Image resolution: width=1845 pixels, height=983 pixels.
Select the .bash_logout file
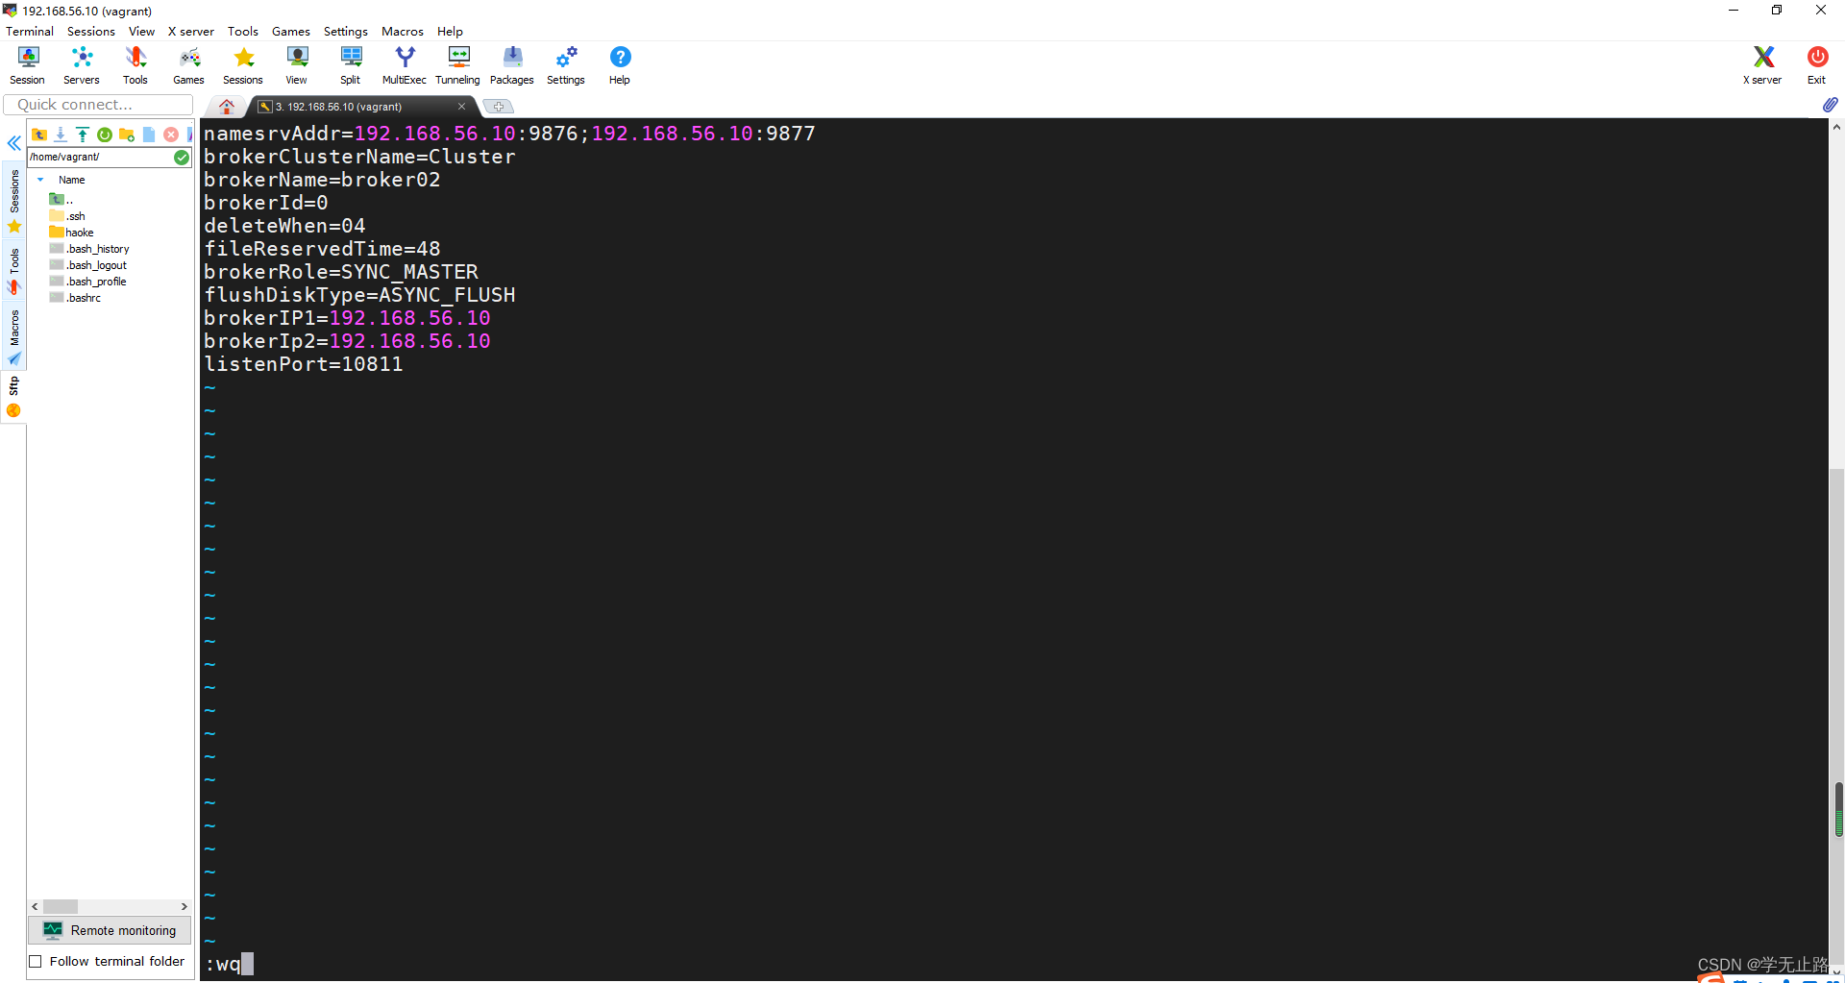pyautogui.click(x=88, y=265)
